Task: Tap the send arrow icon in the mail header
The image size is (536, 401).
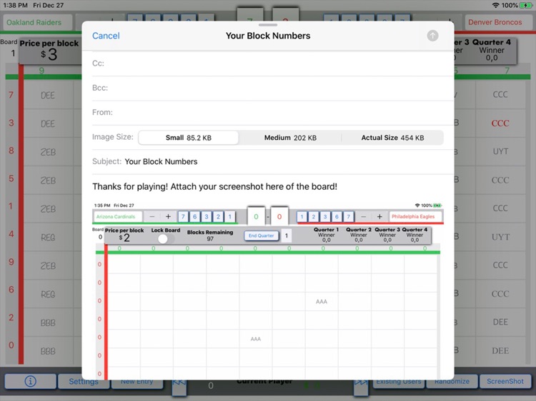Action: [432, 36]
